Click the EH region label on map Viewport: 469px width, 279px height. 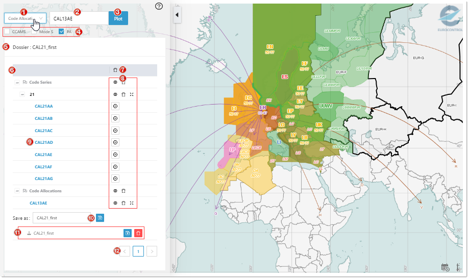tap(263, 108)
